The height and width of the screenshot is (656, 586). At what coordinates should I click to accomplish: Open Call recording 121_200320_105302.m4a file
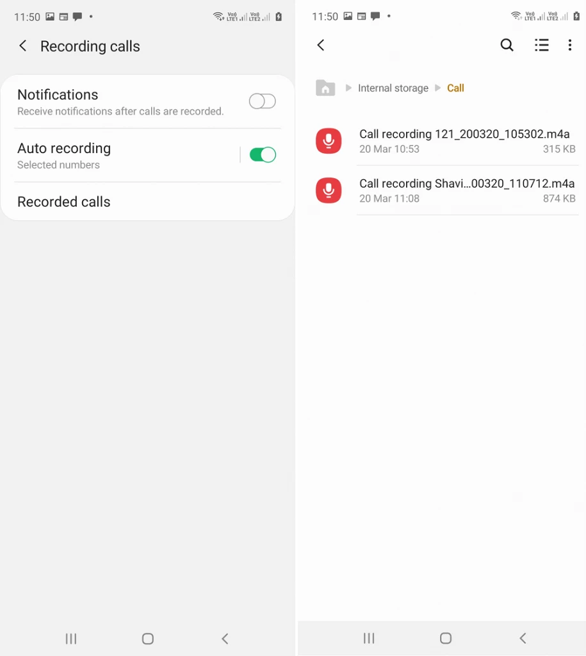(x=464, y=141)
